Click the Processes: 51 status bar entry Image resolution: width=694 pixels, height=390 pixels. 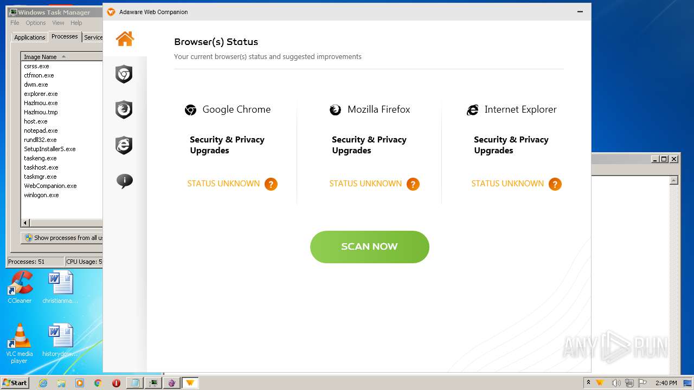click(x=35, y=262)
